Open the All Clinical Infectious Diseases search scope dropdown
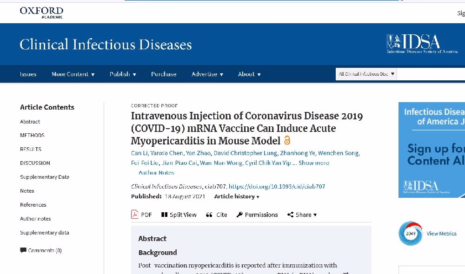465x274 pixels. pyautogui.click(x=366, y=74)
